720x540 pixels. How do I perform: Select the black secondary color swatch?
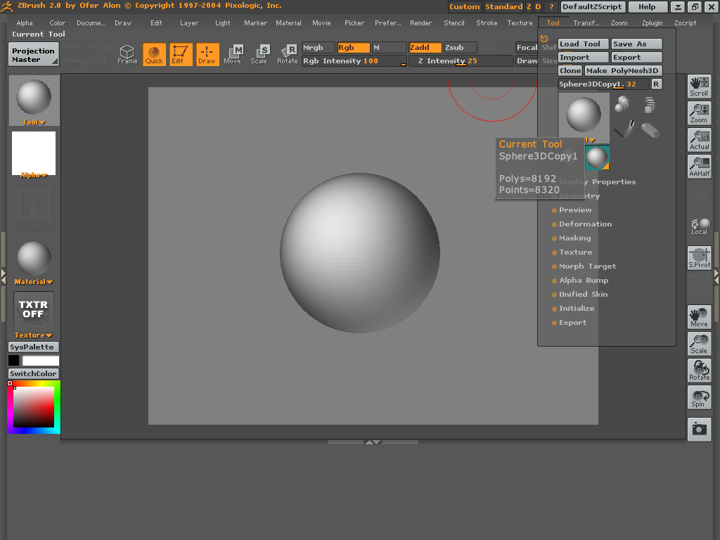14,361
